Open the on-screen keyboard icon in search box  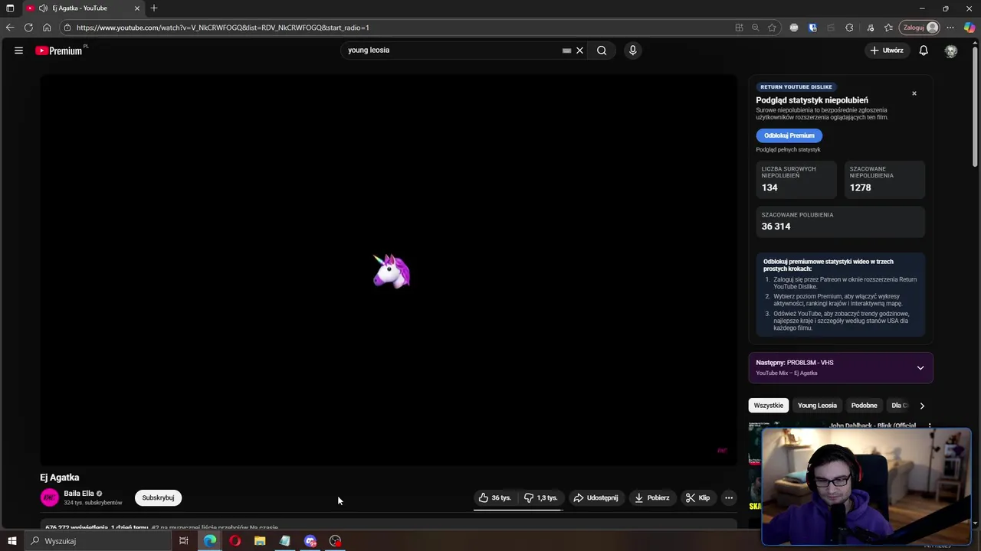tap(566, 51)
